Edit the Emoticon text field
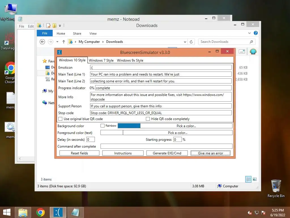Viewport: 290px width, 218px height. coord(161,68)
